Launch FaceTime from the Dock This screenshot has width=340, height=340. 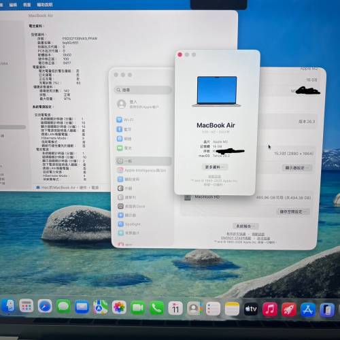[138, 308]
